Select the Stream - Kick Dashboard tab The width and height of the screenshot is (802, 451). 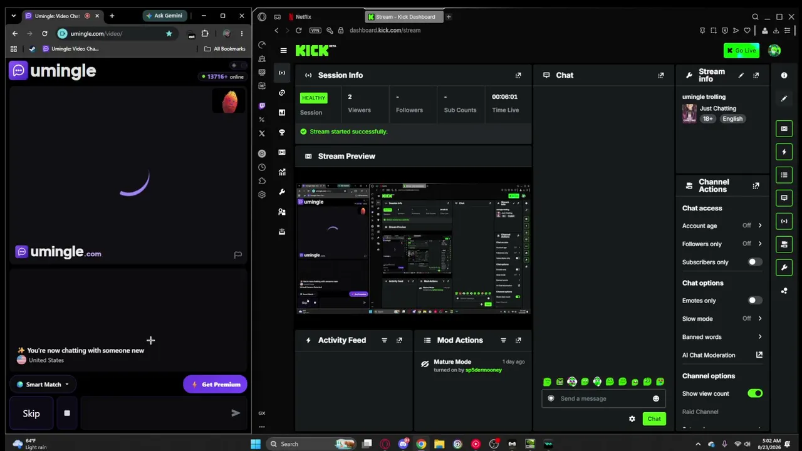click(405, 17)
